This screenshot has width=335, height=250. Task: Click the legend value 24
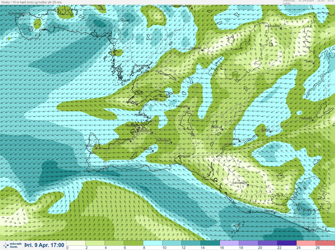pyautogui.click(x=298, y=248)
